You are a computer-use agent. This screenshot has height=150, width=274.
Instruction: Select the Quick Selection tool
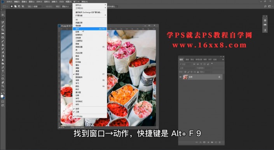click(x=3, y=26)
